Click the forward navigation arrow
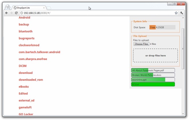The height and width of the screenshot is (120, 189). pos(11,13)
